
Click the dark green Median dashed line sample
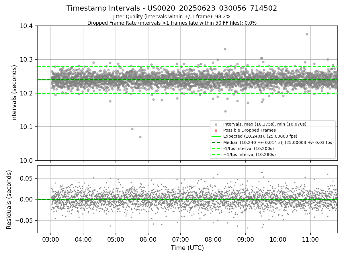(216, 142)
